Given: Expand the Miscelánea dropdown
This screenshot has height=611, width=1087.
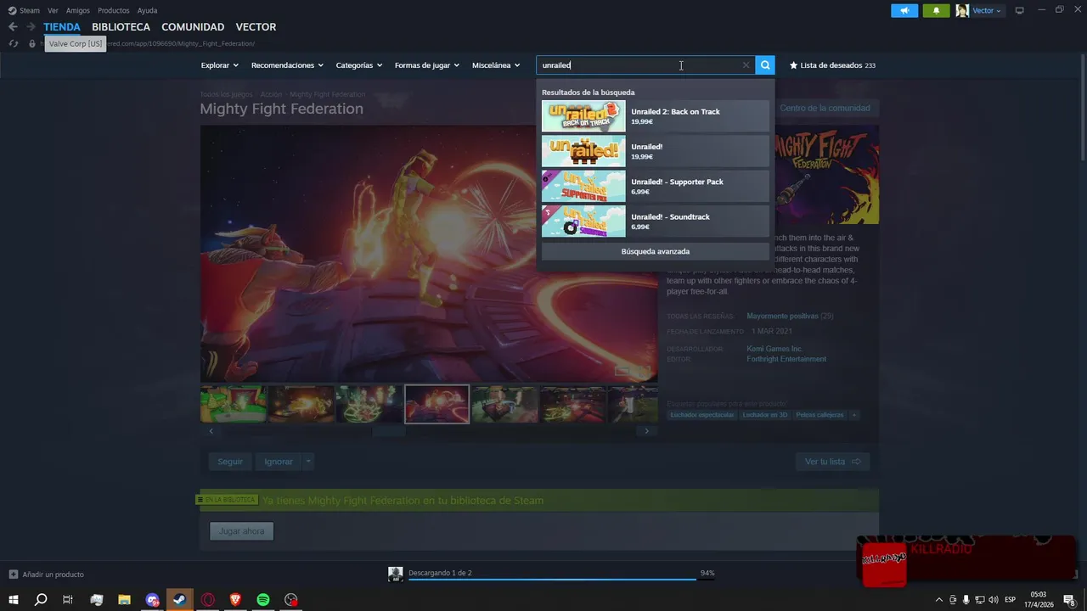Looking at the screenshot, I should tap(496, 65).
